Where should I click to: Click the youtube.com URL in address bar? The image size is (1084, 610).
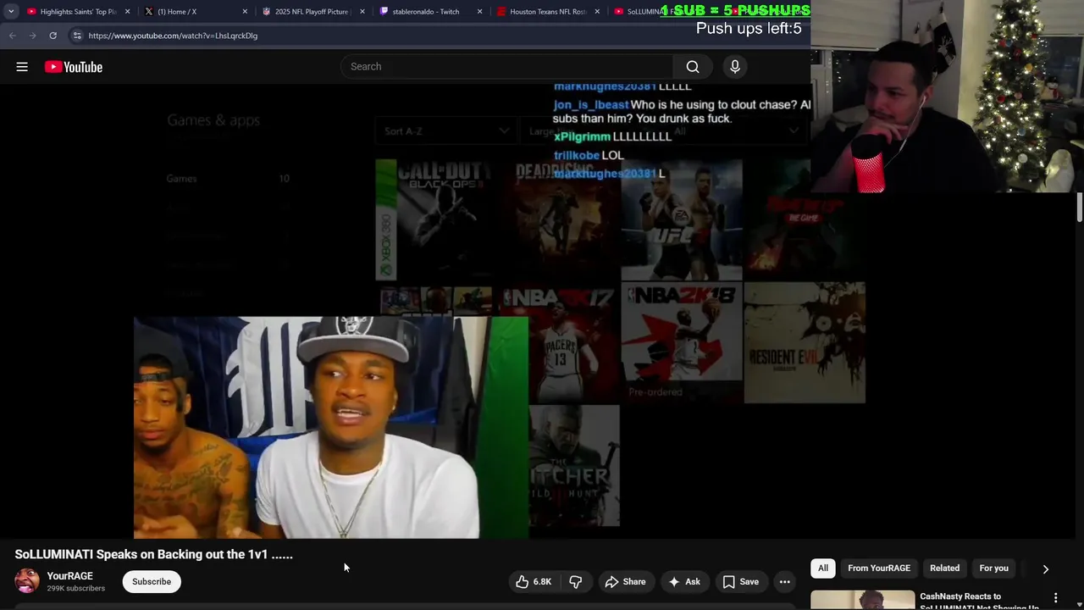tap(173, 36)
